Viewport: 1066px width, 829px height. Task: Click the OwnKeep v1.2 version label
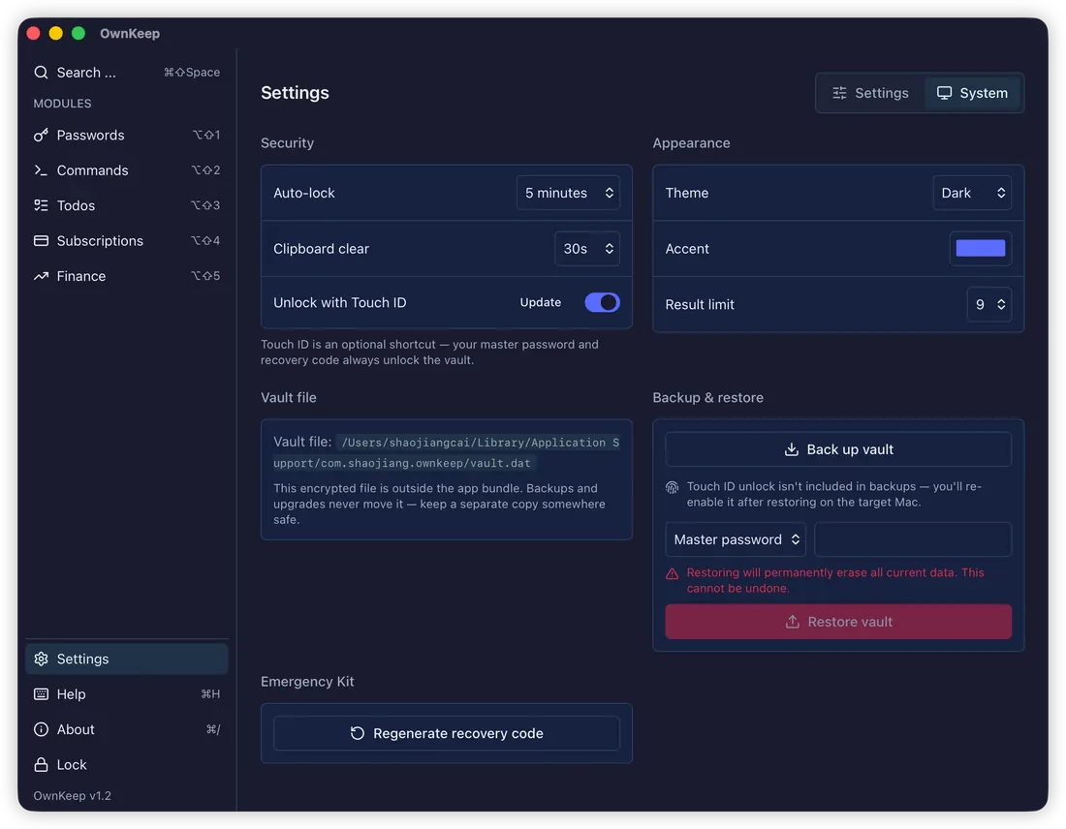[x=72, y=796]
